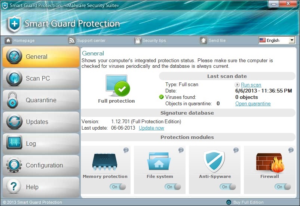Click the Send file link
300x206 pixels.
217,40
